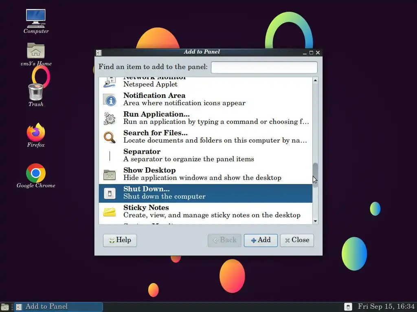This screenshot has width=417, height=312.
Task: Select the Notification Area info icon
Action: click(110, 100)
